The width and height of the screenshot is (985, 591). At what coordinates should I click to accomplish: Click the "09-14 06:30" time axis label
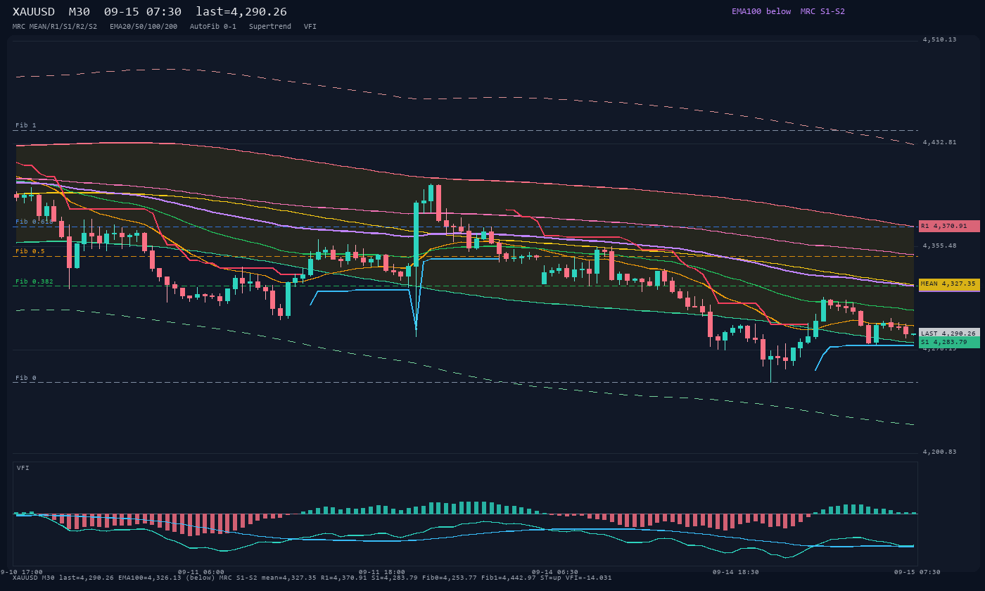[x=555, y=572]
